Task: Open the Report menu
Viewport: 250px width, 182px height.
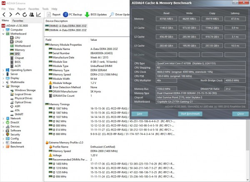Action: [x=21, y=9]
